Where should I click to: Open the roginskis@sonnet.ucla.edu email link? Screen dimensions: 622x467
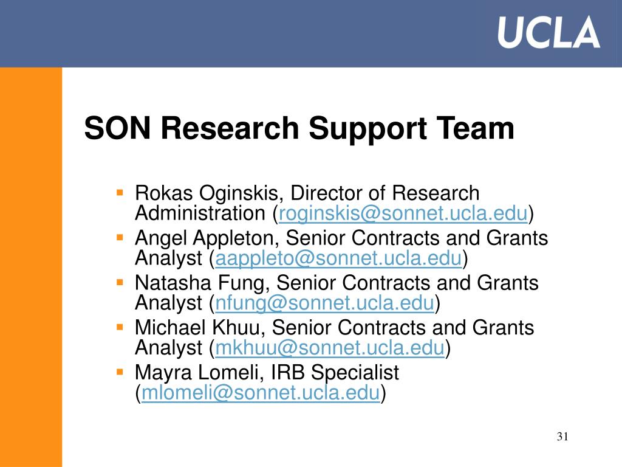[x=403, y=213]
